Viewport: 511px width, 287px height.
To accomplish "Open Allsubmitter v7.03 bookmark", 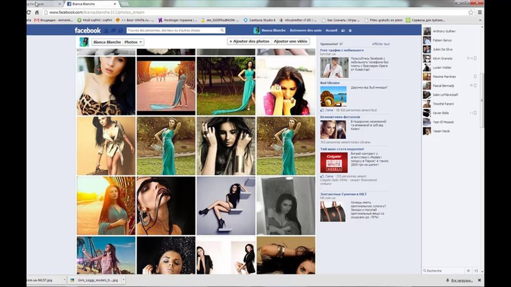I will 298,20.
